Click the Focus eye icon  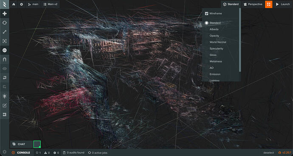[x=5, y=68]
